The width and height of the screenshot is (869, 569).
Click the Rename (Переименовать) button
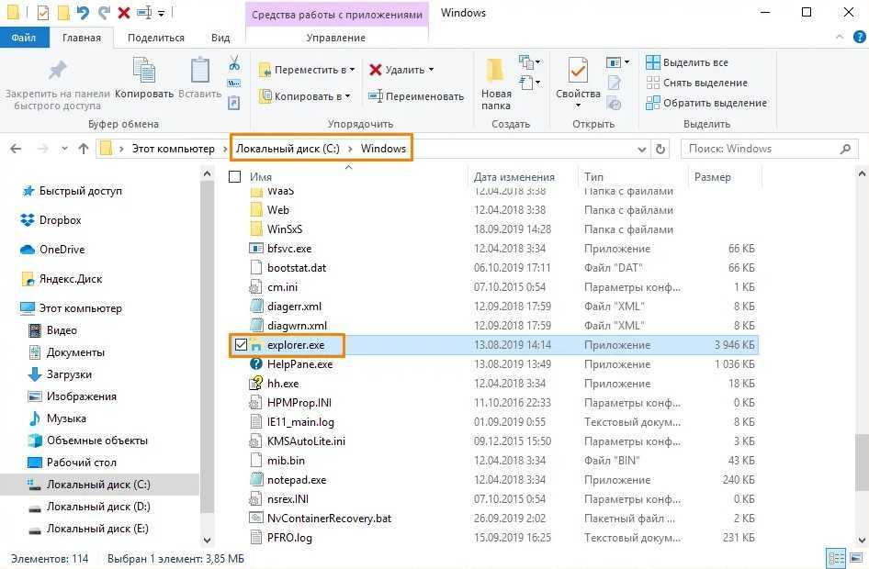(x=416, y=95)
